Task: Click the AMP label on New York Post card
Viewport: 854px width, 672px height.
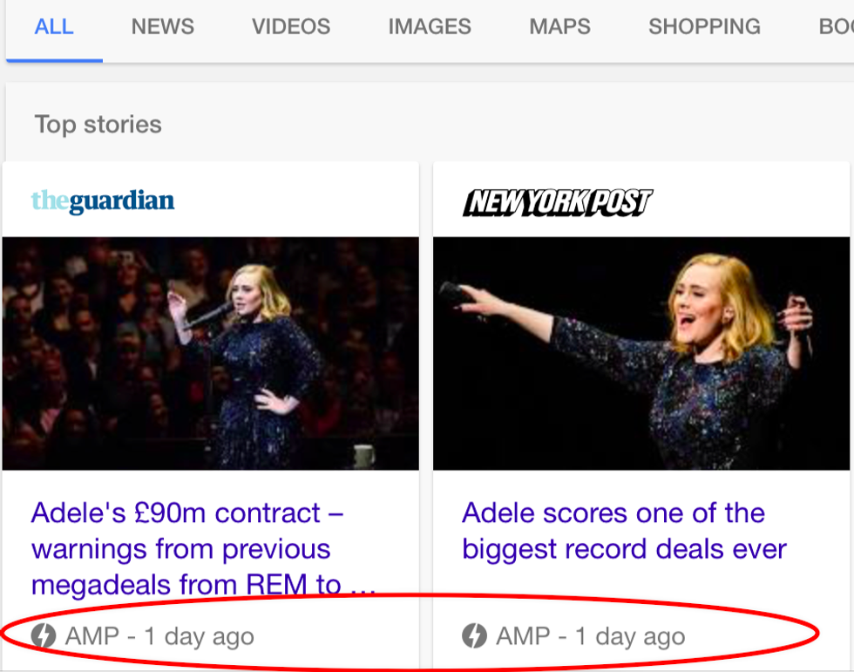Action: click(524, 636)
